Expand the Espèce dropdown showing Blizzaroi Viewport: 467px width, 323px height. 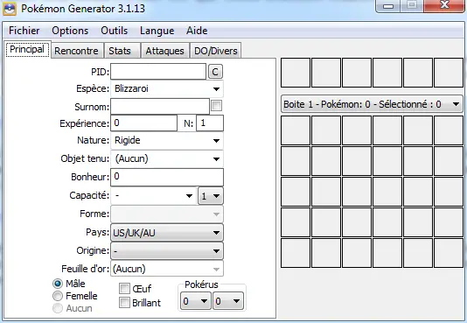point(167,88)
